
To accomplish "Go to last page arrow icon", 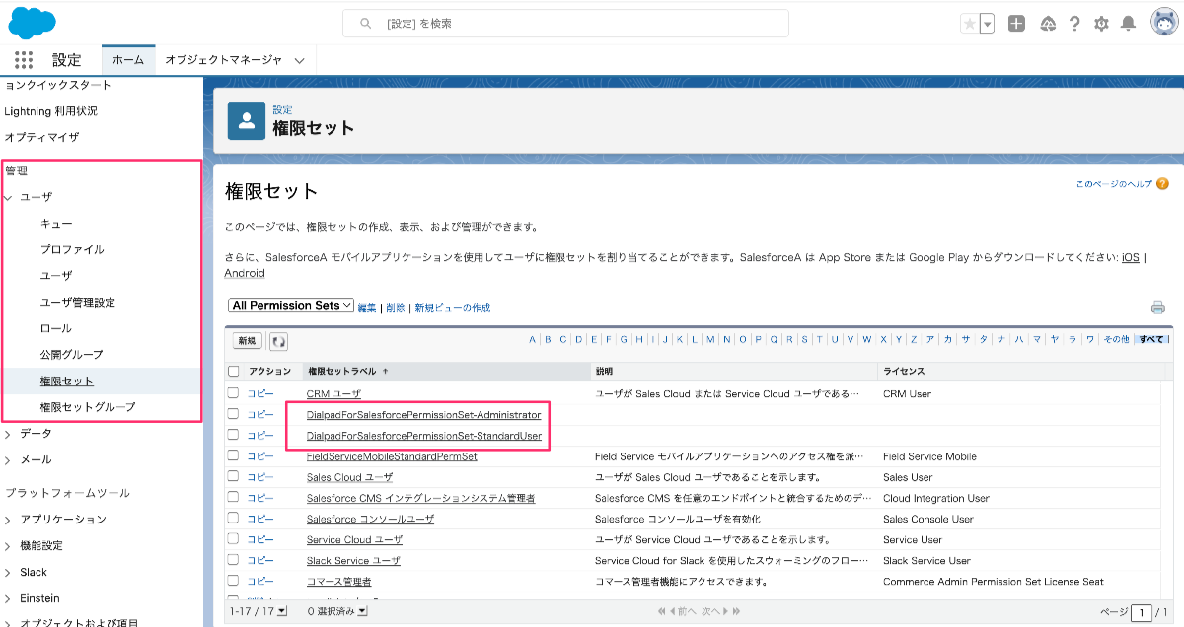I will [738, 612].
